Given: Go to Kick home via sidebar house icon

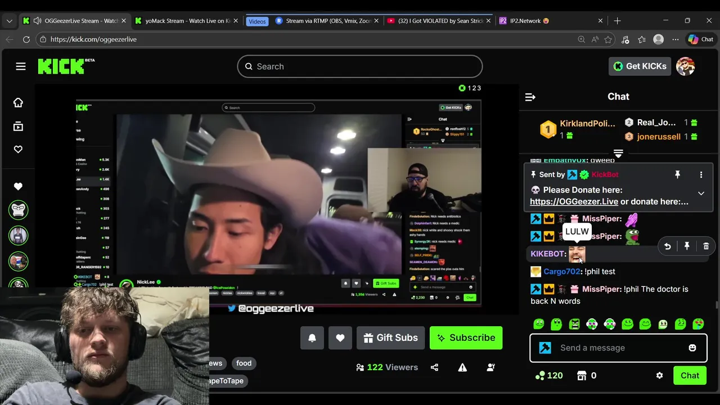Looking at the screenshot, I should coord(18,102).
